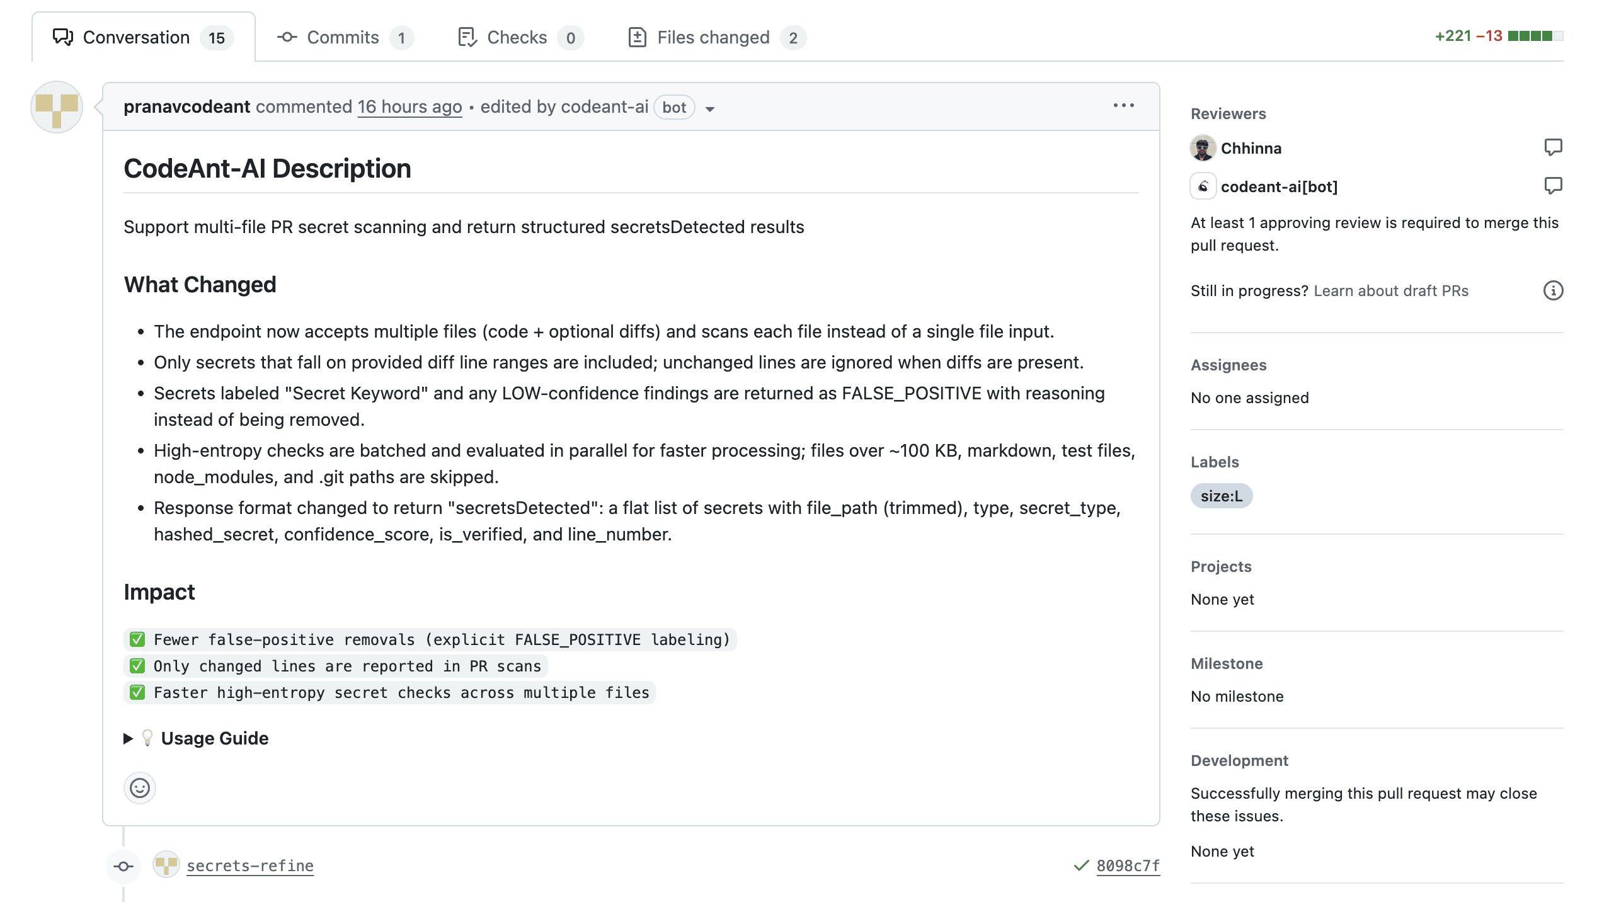Click codeant-ai[bot] review comment bubble icon
Viewport: 1609px width, 902px height.
(1553, 186)
